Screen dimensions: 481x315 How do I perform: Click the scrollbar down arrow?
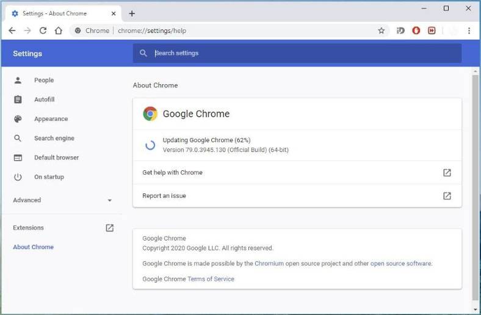click(475, 310)
